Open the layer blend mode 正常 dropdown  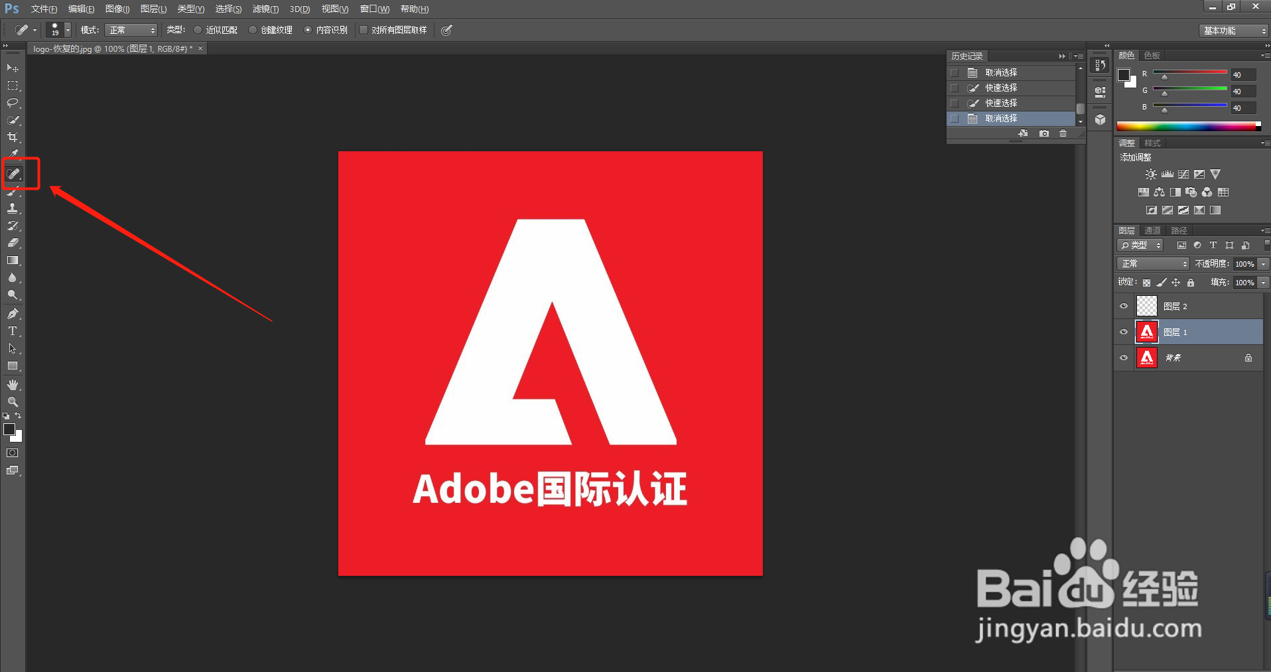1153,264
